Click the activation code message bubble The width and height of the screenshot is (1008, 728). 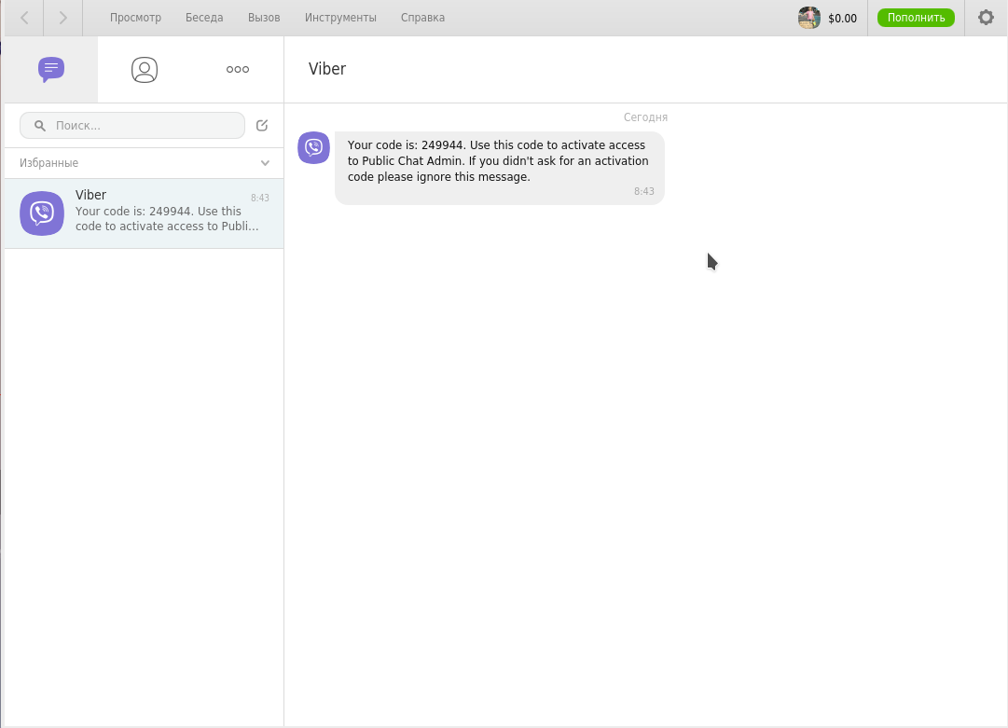(x=500, y=169)
